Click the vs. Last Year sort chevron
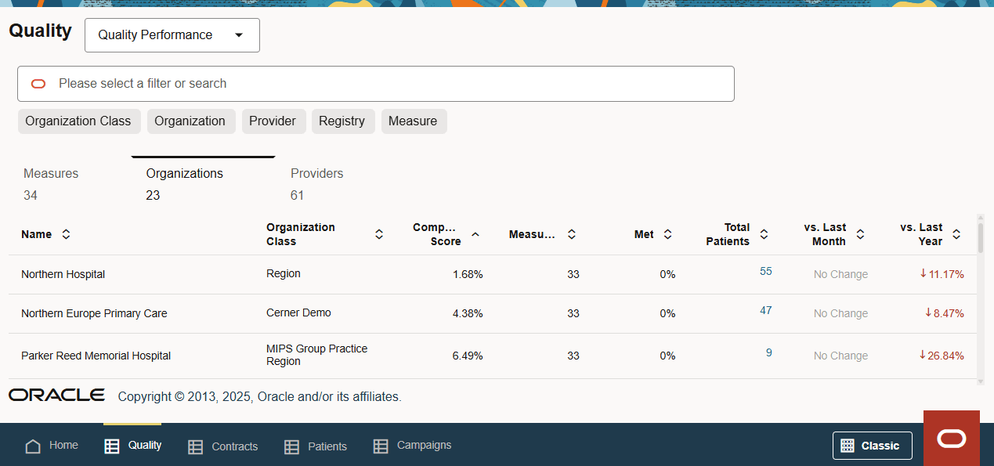This screenshot has height=466, width=994. (956, 233)
